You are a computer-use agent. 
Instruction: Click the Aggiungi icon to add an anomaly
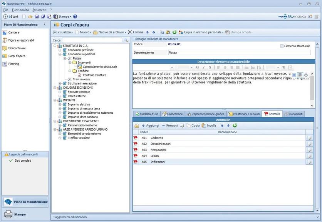coord(144,125)
